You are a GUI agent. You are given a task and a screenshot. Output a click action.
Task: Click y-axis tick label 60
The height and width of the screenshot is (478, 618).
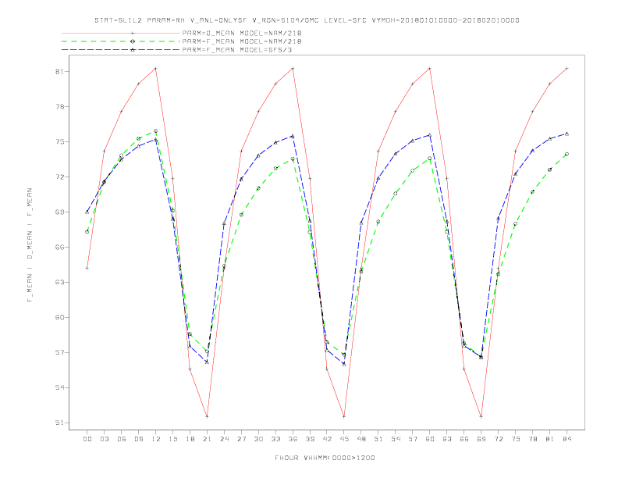60,317
